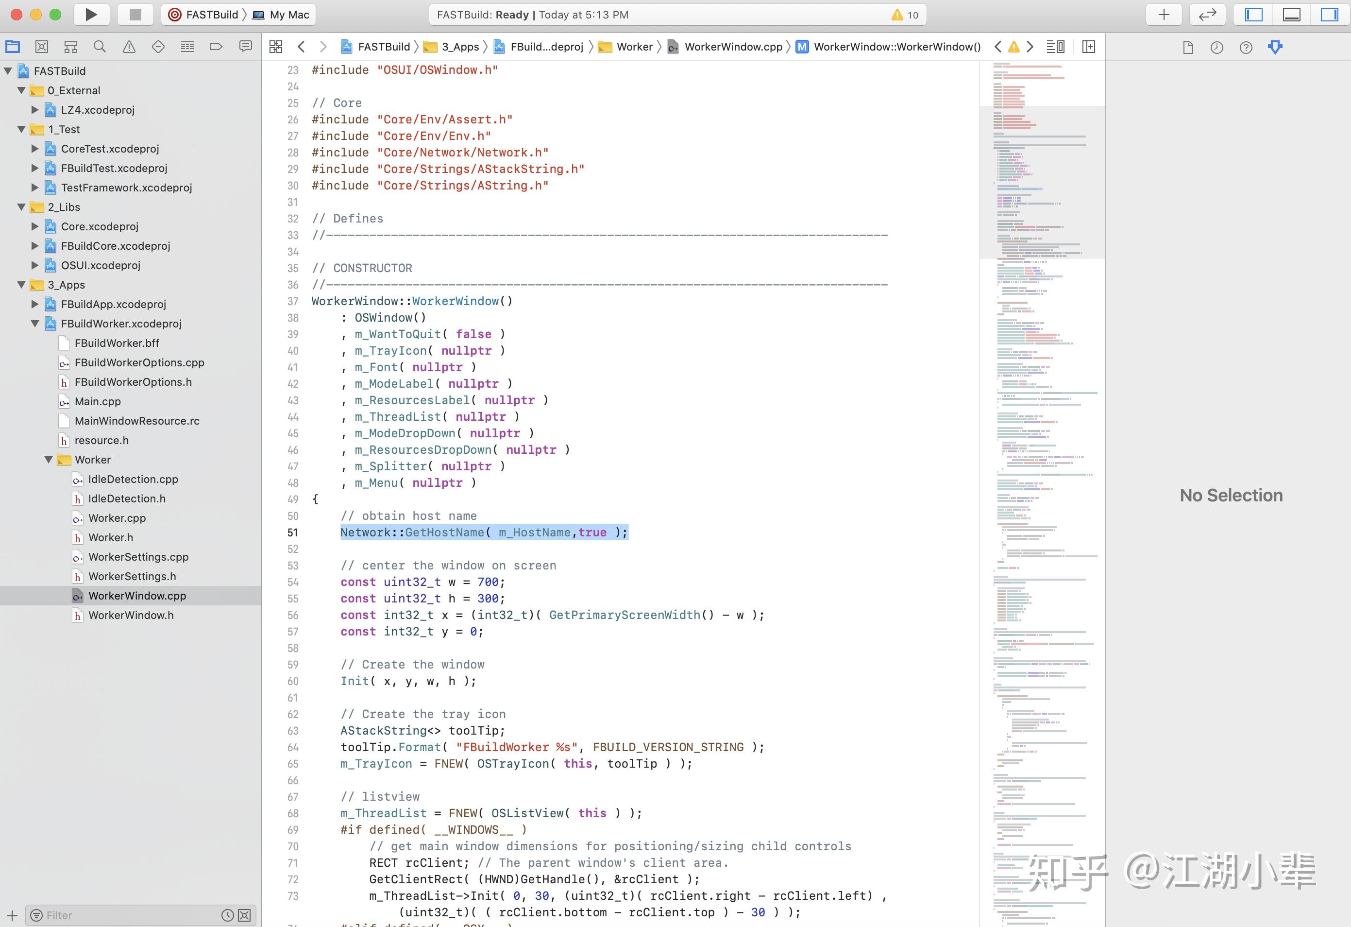Click Worker in the jump bar
Image resolution: width=1351 pixels, height=927 pixels.
click(x=634, y=47)
